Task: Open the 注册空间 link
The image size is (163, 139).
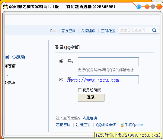Action: [x=83, y=125]
